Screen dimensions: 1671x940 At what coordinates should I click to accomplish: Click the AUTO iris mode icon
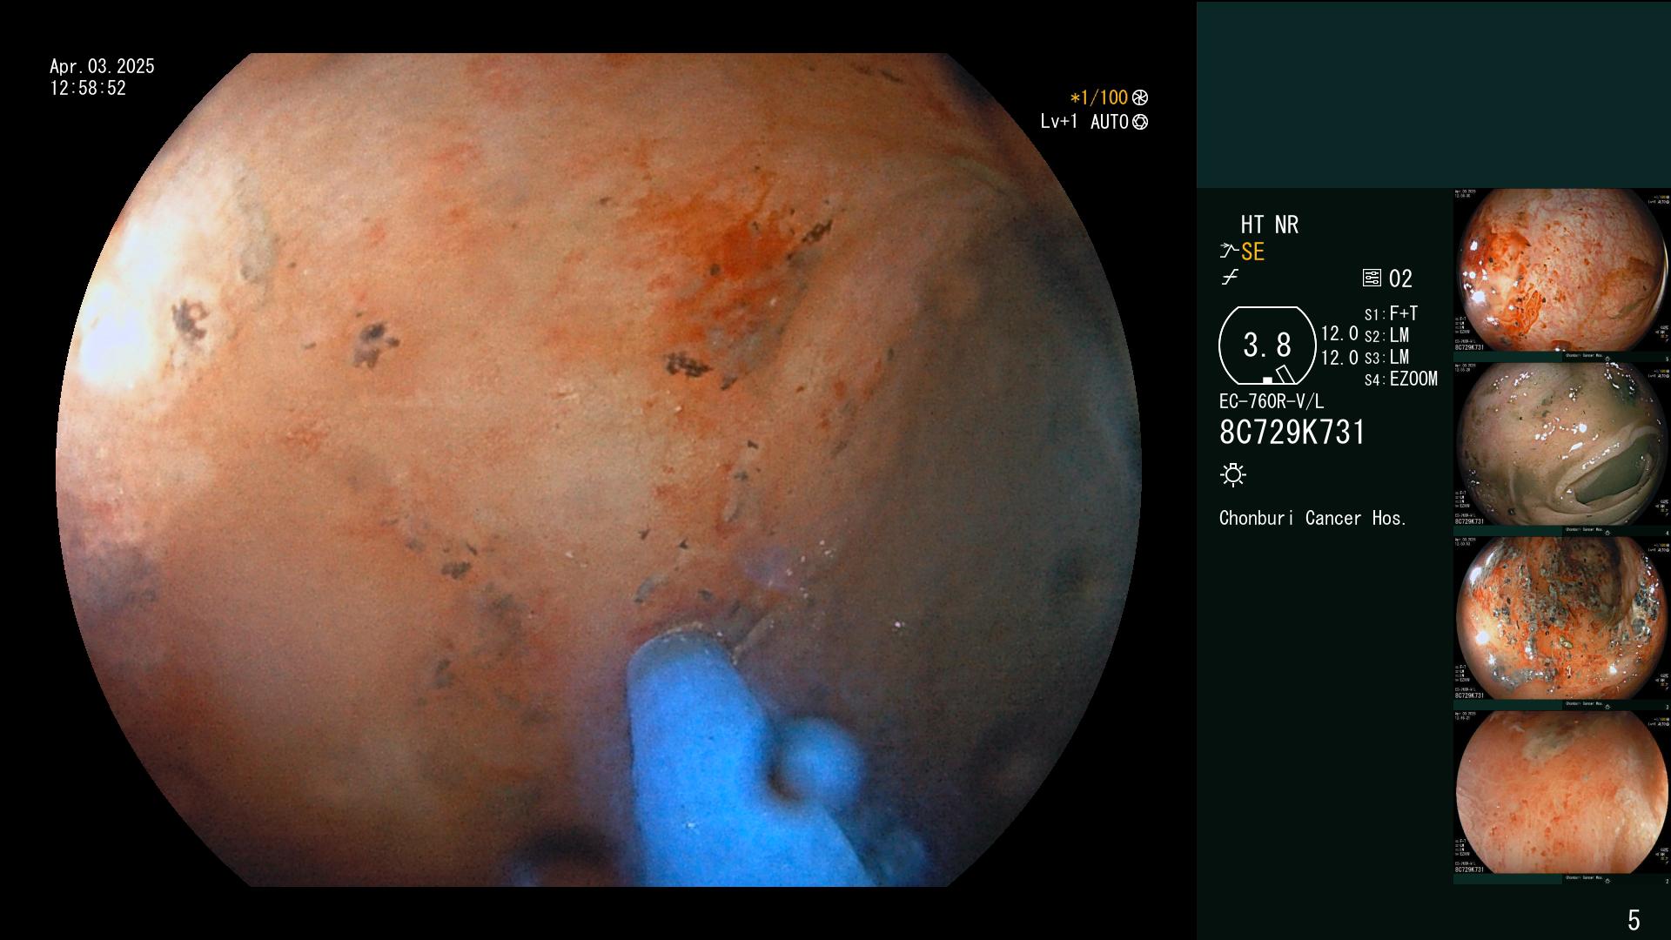pos(1140,122)
